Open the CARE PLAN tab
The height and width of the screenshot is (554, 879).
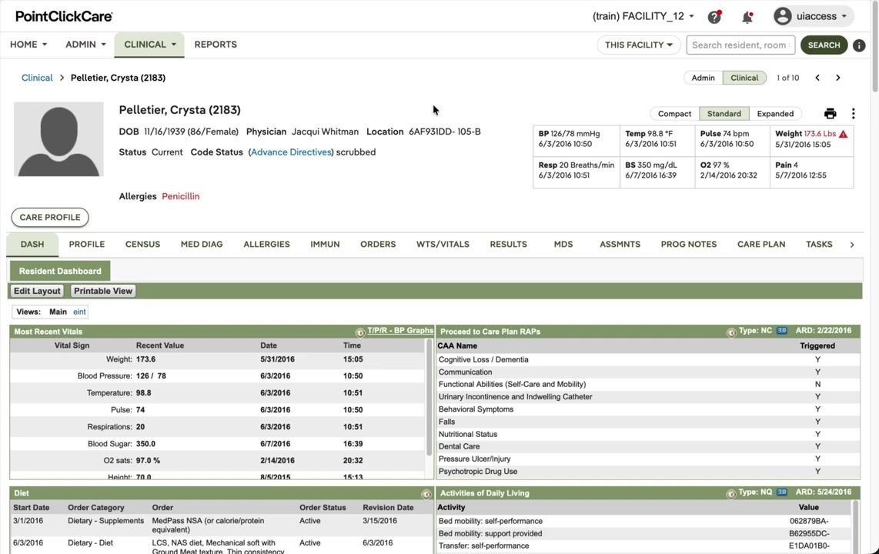click(x=761, y=245)
